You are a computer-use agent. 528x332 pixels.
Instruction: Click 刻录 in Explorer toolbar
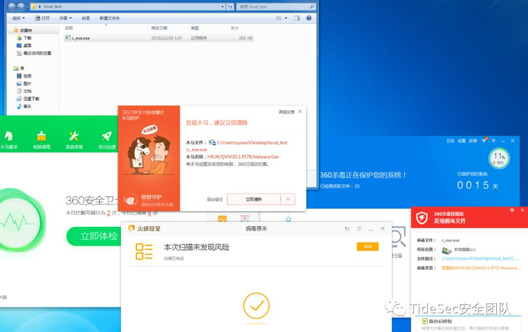pos(86,18)
